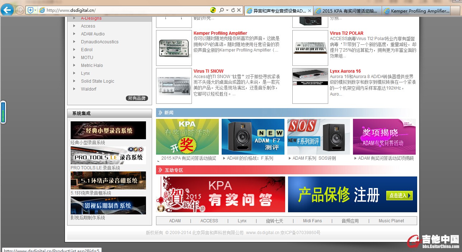The width and height of the screenshot is (462, 252).
Task: Click the Virus TI SNOW product image
Action: pos(174,86)
